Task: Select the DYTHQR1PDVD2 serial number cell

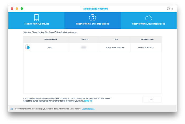Action: pyautogui.click(x=146, y=47)
